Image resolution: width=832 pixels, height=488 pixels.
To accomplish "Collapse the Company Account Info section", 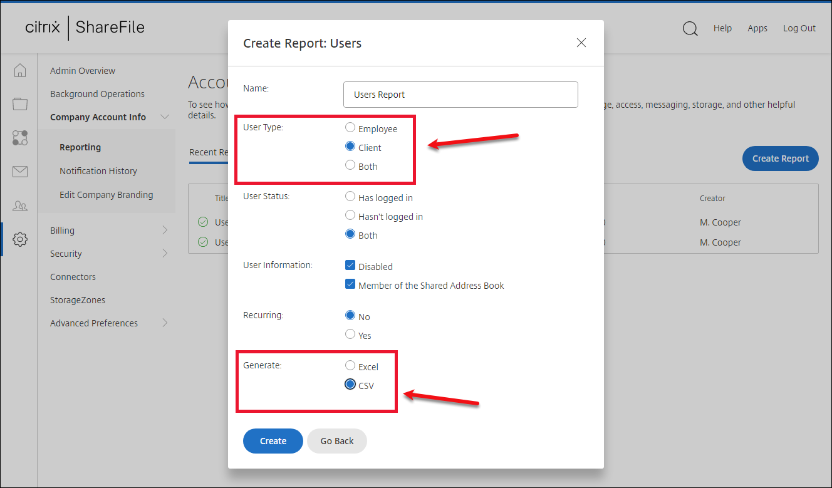I will point(165,117).
